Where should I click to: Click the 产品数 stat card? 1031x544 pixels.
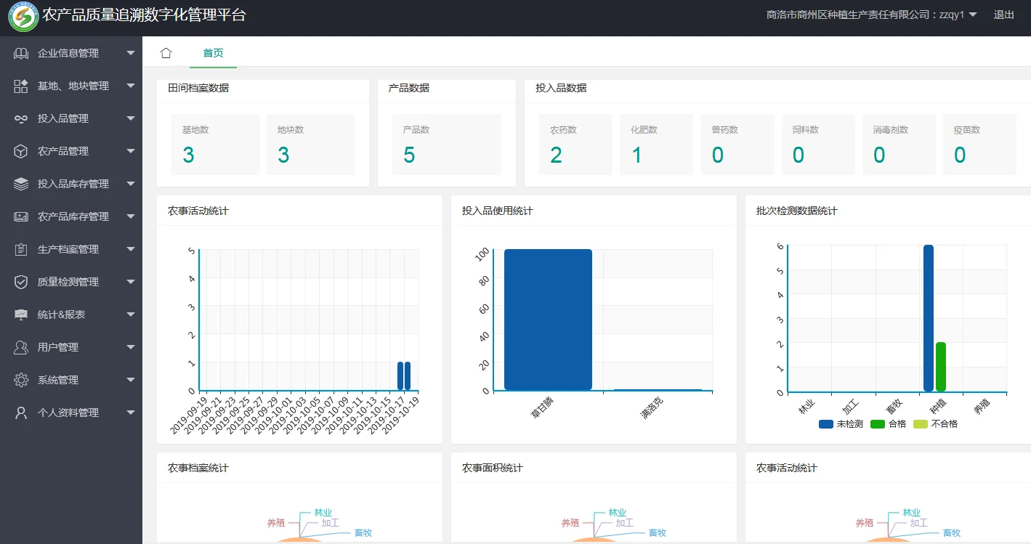tap(447, 145)
